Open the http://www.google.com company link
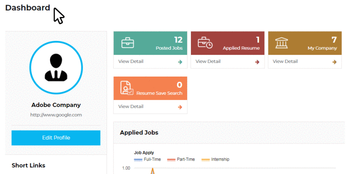The image size is (348, 174). 56,115
